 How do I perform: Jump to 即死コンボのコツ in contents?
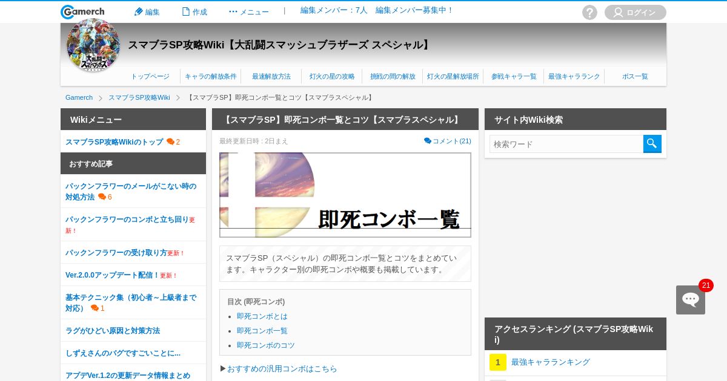click(266, 345)
